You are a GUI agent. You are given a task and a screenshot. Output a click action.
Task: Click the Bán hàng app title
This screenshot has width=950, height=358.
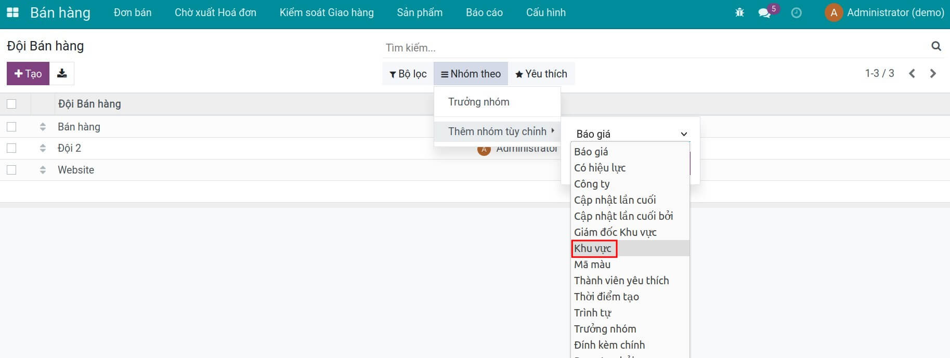point(60,12)
